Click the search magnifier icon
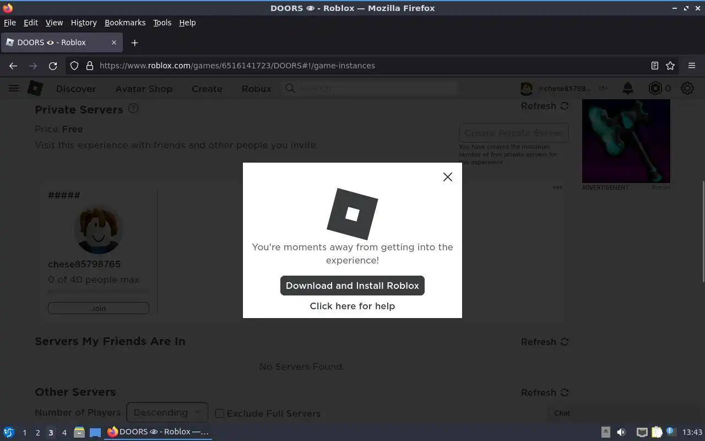The height and width of the screenshot is (441, 705). (x=290, y=88)
